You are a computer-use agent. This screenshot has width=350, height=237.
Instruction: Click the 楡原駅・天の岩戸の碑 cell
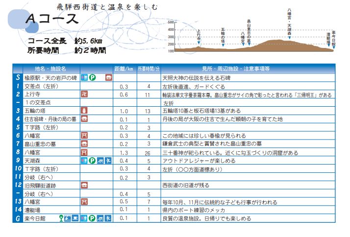click(x=50, y=78)
